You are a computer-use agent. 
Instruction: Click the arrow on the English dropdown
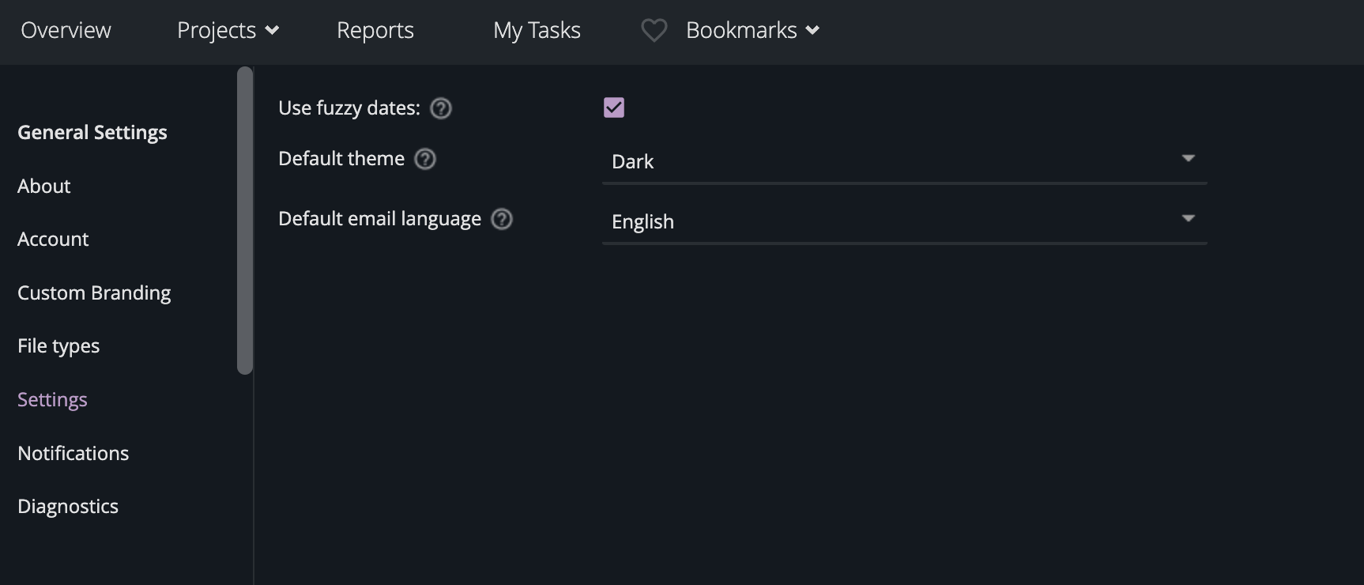coord(1188,218)
